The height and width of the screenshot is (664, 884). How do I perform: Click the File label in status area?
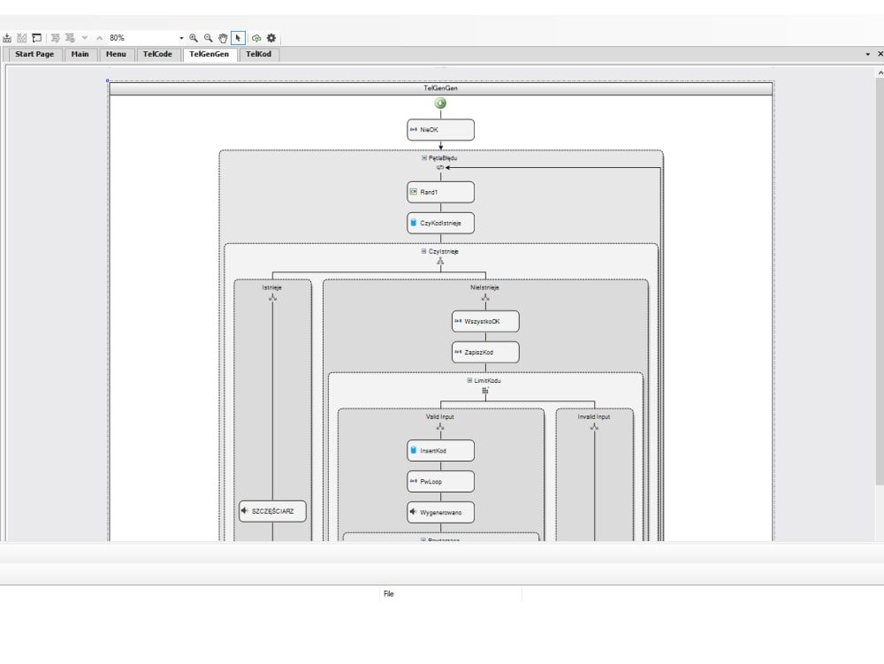(389, 593)
